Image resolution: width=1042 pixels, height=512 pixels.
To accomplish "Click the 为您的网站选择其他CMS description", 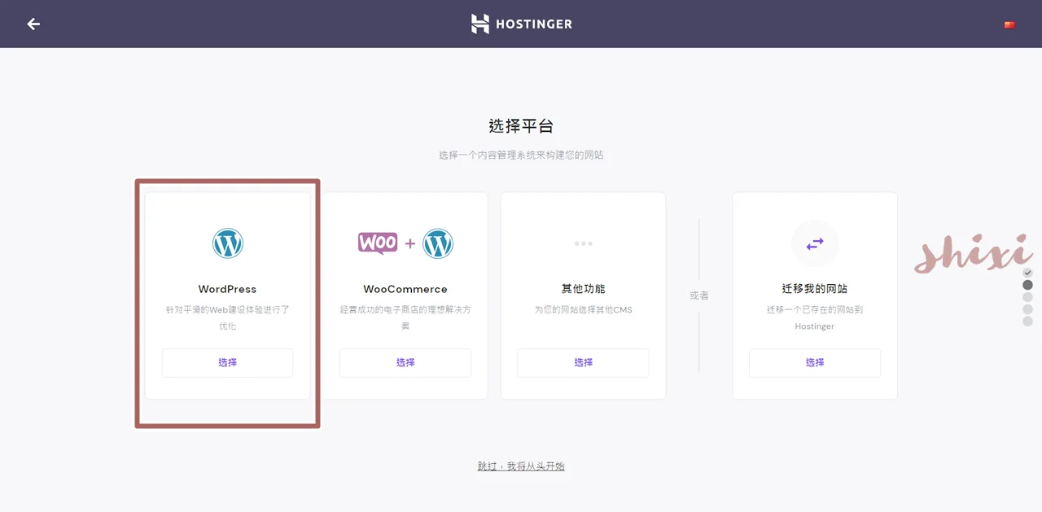I will [x=583, y=310].
